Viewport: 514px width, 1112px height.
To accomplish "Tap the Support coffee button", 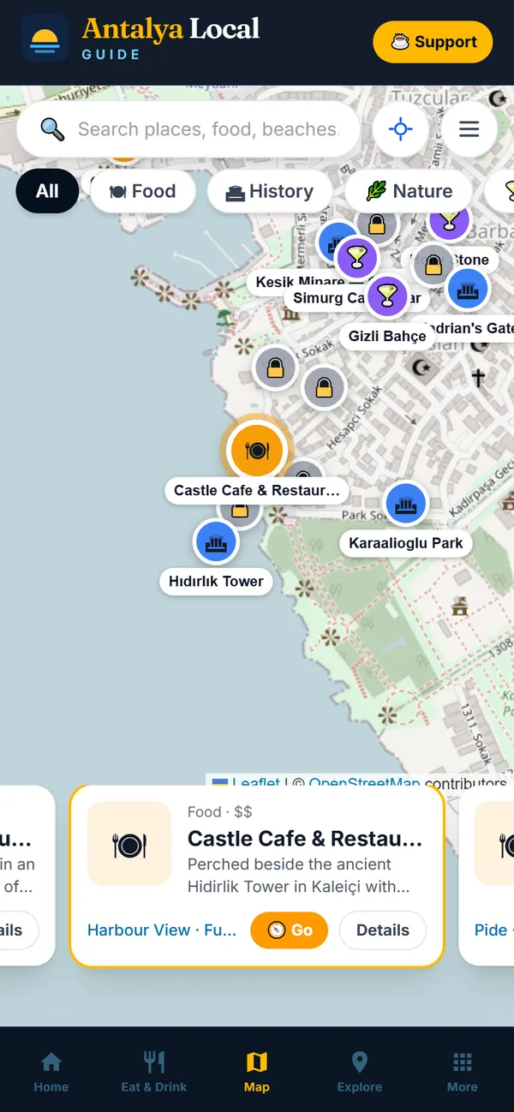I will (x=433, y=42).
